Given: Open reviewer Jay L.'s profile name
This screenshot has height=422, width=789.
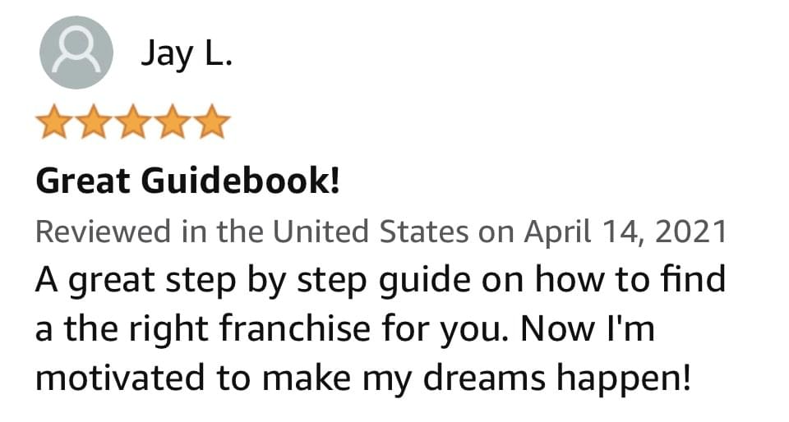Looking at the screenshot, I should tap(187, 54).
